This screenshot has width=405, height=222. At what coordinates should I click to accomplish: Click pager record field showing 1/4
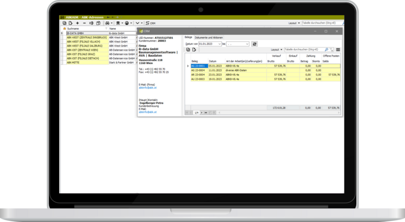pos(196,113)
